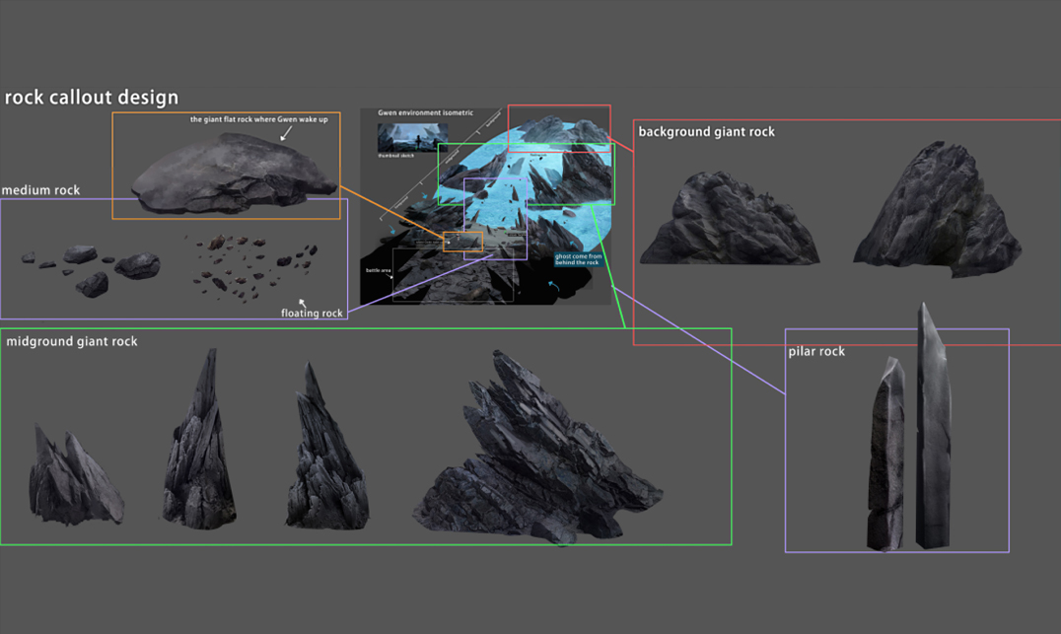Select the 'rock callout design' title text
Image resolution: width=1061 pixels, height=634 pixels.
pyautogui.click(x=92, y=98)
